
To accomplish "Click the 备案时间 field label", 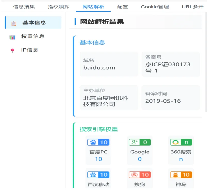I will tap(156, 94).
